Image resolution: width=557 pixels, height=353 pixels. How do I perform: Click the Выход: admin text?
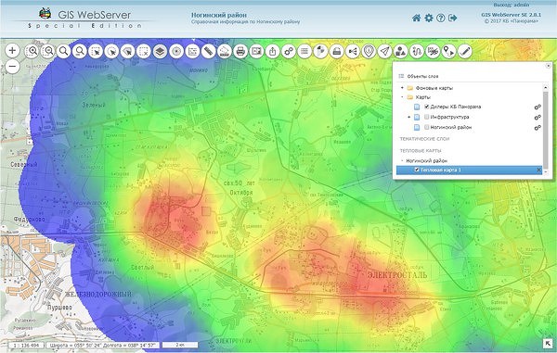(x=512, y=5)
